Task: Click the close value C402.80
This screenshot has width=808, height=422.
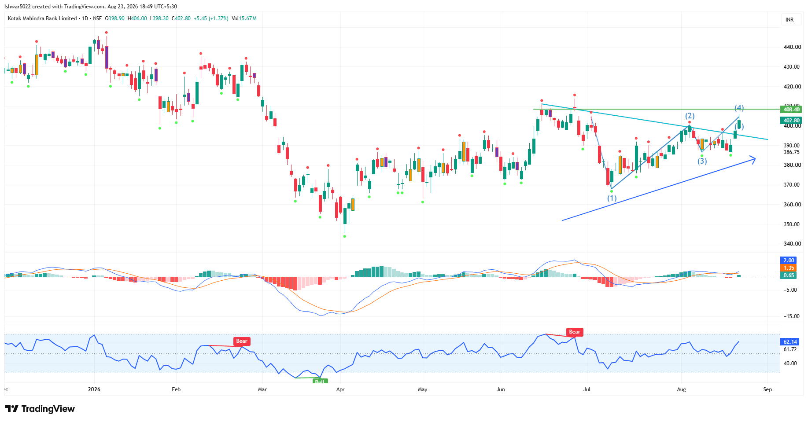Action: click(x=181, y=18)
